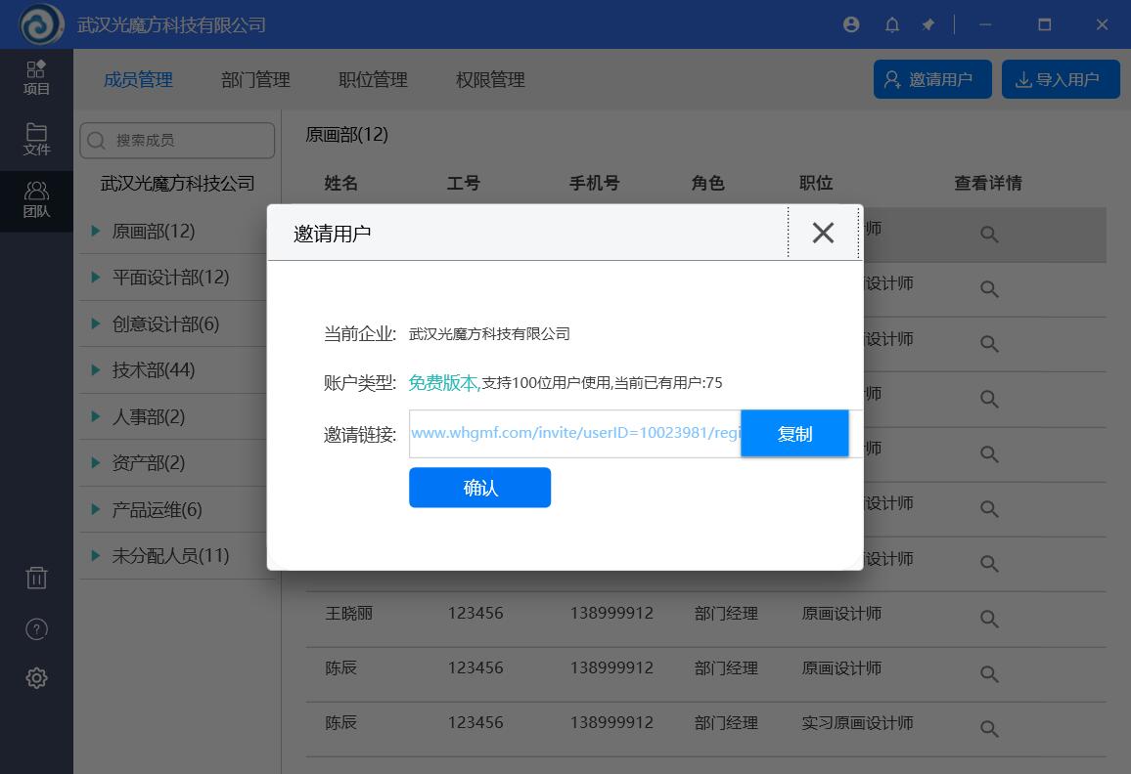Click company name after 当前企业 in dialog
The width and height of the screenshot is (1131, 774).
click(489, 333)
